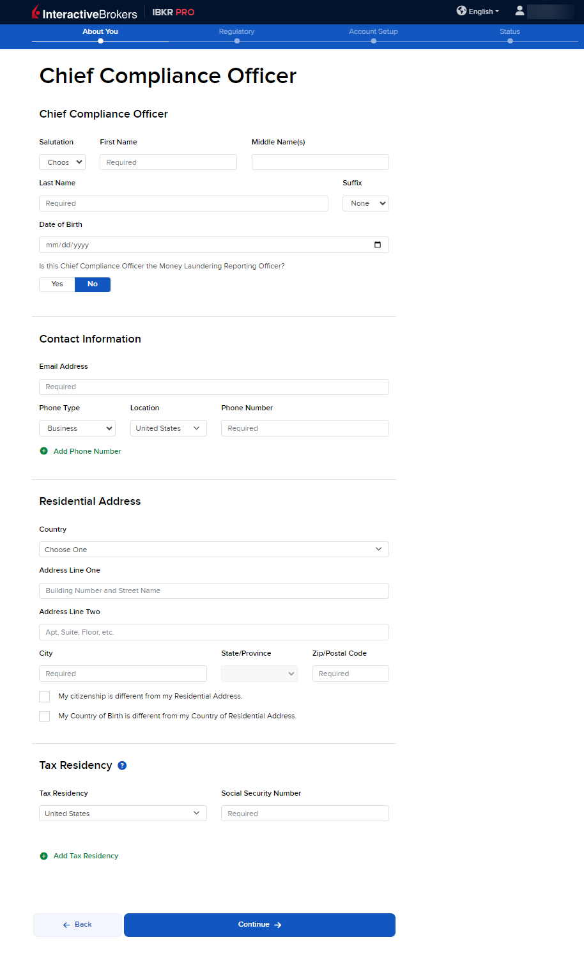Screen dimensions: 584x958
Task: Go to the Account Setup step tab
Action: pyautogui.click(x=373, y=32)
